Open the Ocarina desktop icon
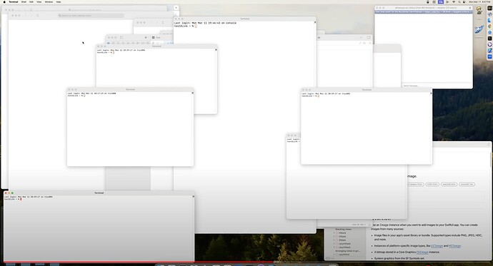 pos(479,30)
